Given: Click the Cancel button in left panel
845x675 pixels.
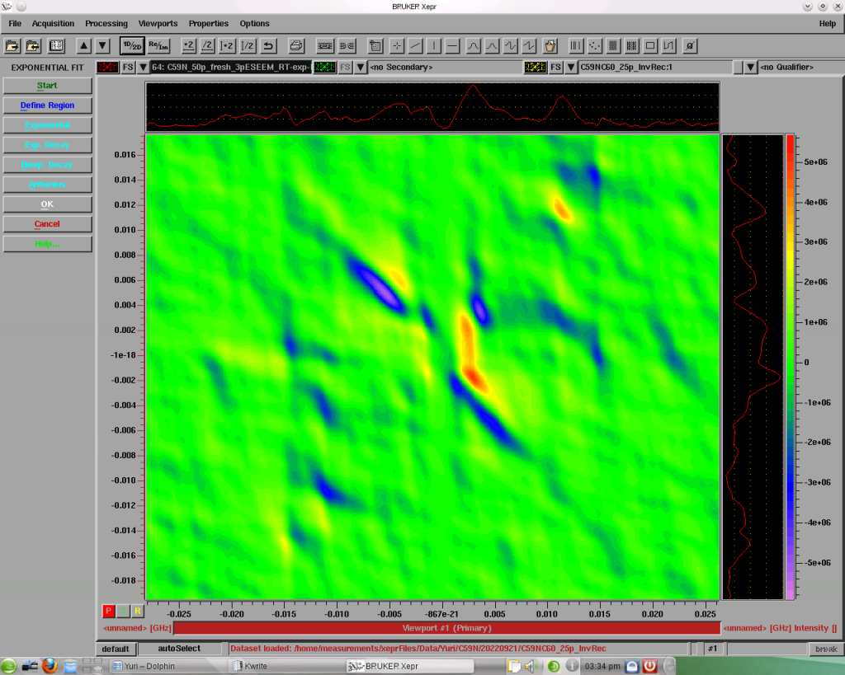Looking at the screenshot, I should coord(47,224).
